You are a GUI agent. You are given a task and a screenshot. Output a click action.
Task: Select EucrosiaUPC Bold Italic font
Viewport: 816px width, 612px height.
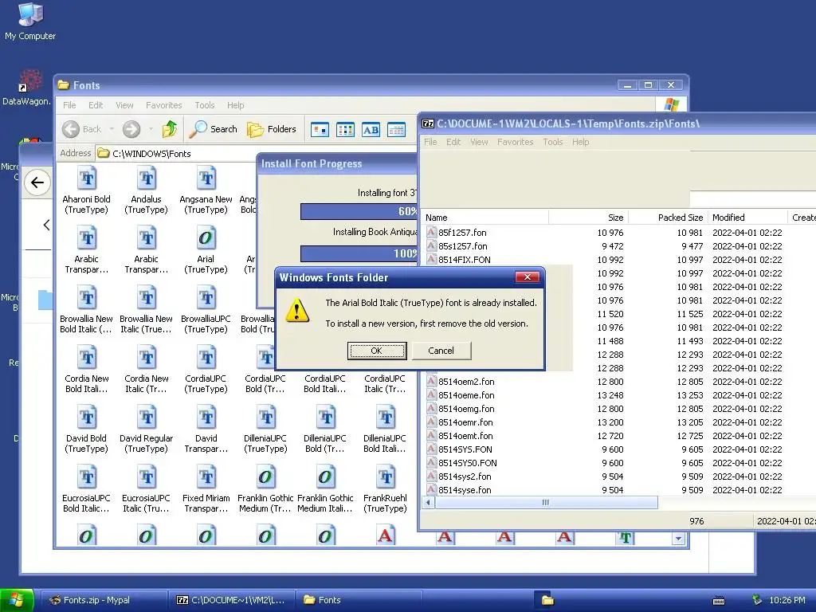86,478
